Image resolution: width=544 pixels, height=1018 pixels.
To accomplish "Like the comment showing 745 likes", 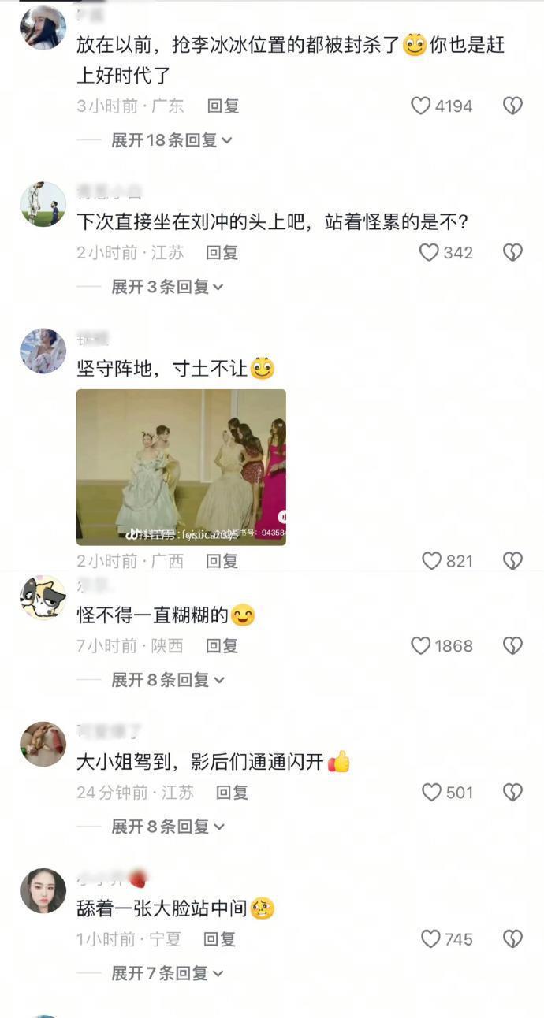I will pos(430,939).
